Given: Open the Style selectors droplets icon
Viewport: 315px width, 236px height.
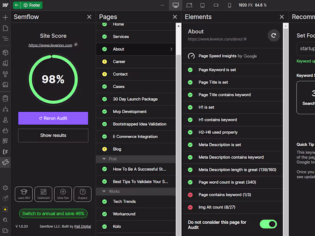Looking at the screenshot, I should (x=6, y=74).
